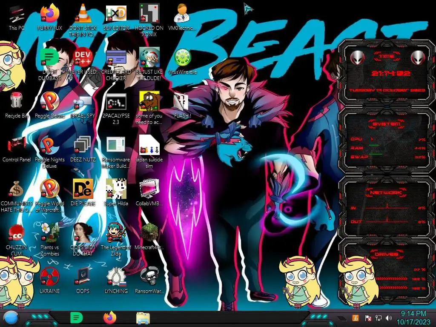Click the volume speaker tray icon
Screen dimensions: 436x327
389,318
